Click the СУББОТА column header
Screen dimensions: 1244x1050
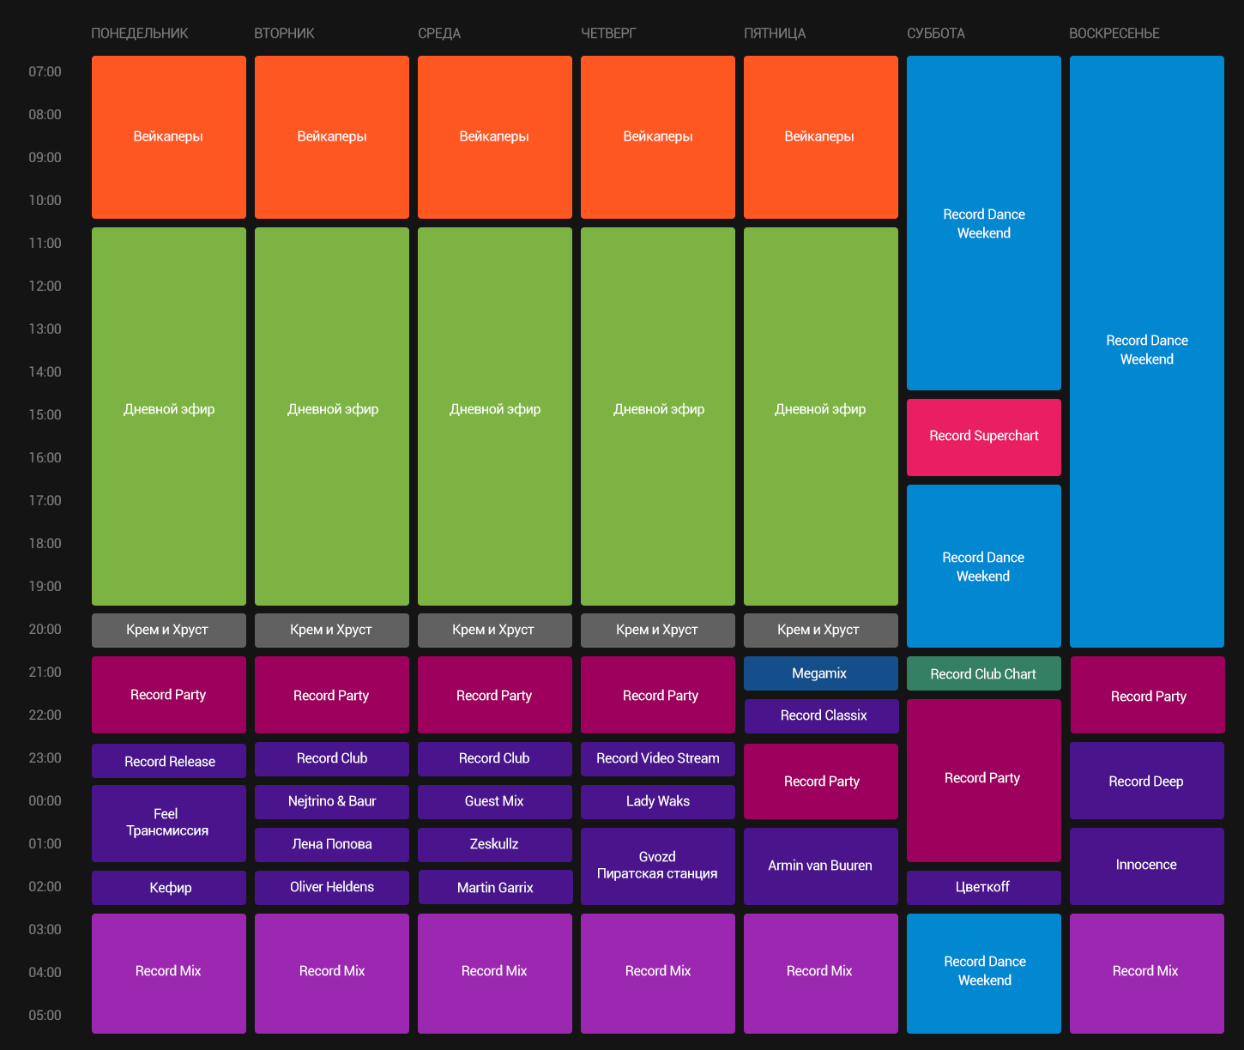click(936, 33)
